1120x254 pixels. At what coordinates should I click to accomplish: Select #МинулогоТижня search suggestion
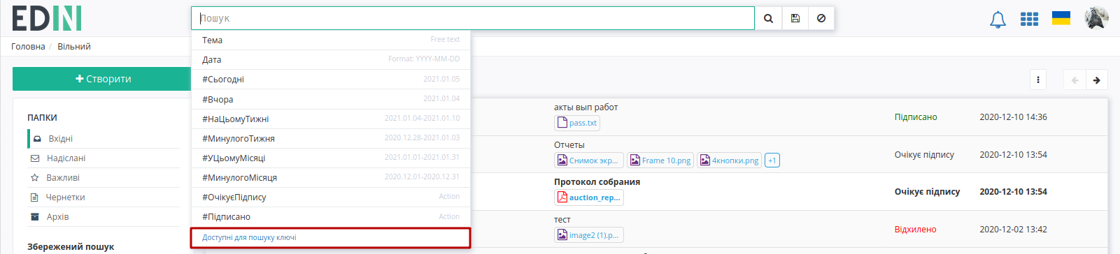pos(331,138)
